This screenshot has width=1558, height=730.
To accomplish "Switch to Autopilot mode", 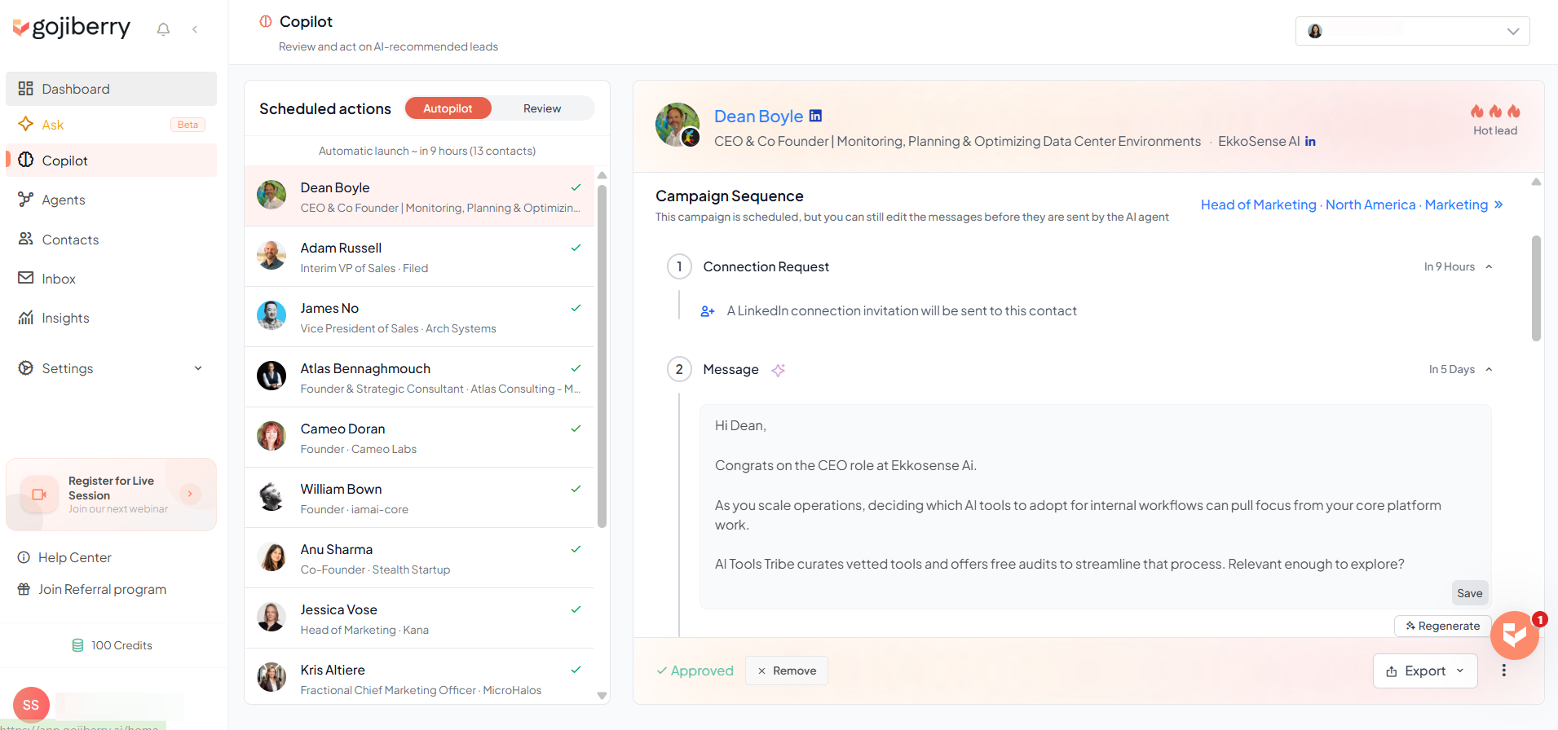I will coord(448,108).
